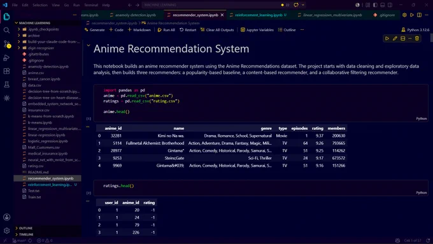Image resolution: width=433 pixels, height=244 pixels.
Task: Add a Markdown cell
Action: pos(139,30)
